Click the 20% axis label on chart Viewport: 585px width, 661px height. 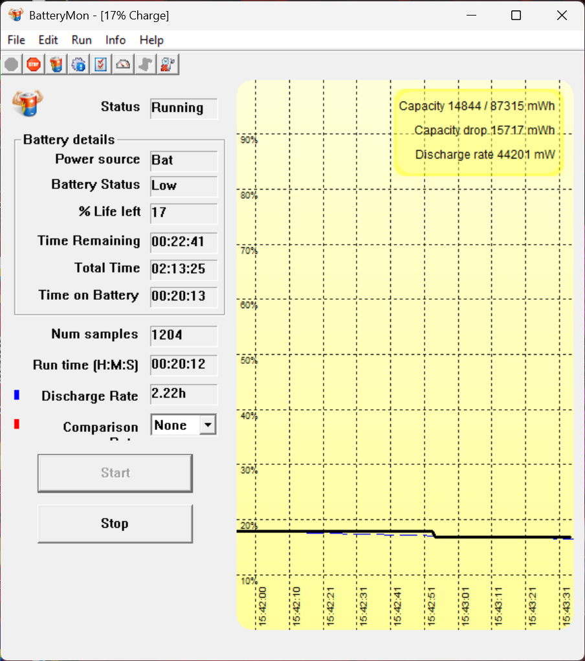pos(248,526)
